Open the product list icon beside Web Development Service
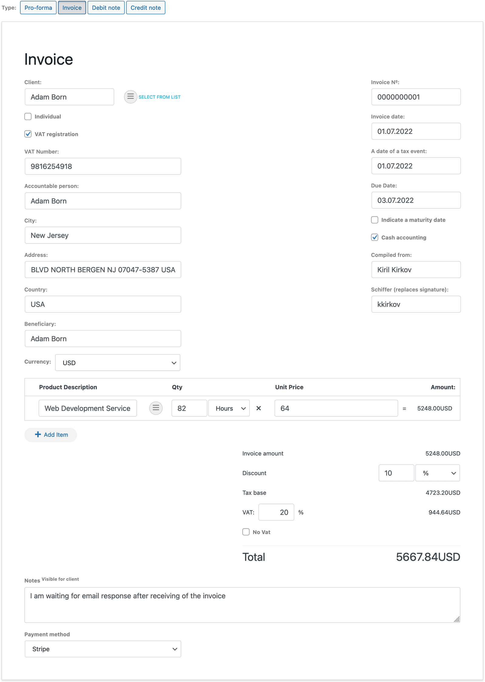Viewport: 485px width, 682px height. tap(156, 408)
